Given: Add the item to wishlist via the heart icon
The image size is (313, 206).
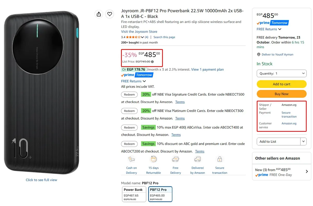Looking at the screenshot, I should 110,14.
